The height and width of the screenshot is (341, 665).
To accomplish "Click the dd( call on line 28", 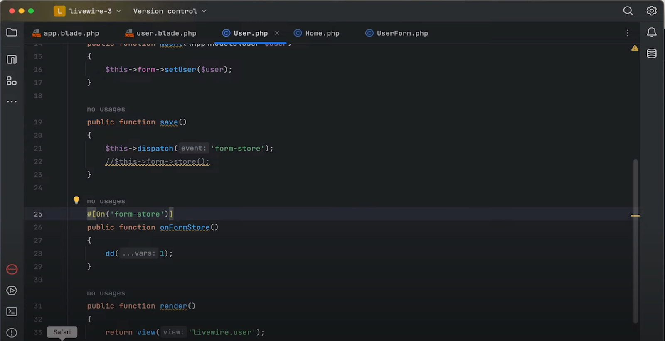I will pos(112,253).
